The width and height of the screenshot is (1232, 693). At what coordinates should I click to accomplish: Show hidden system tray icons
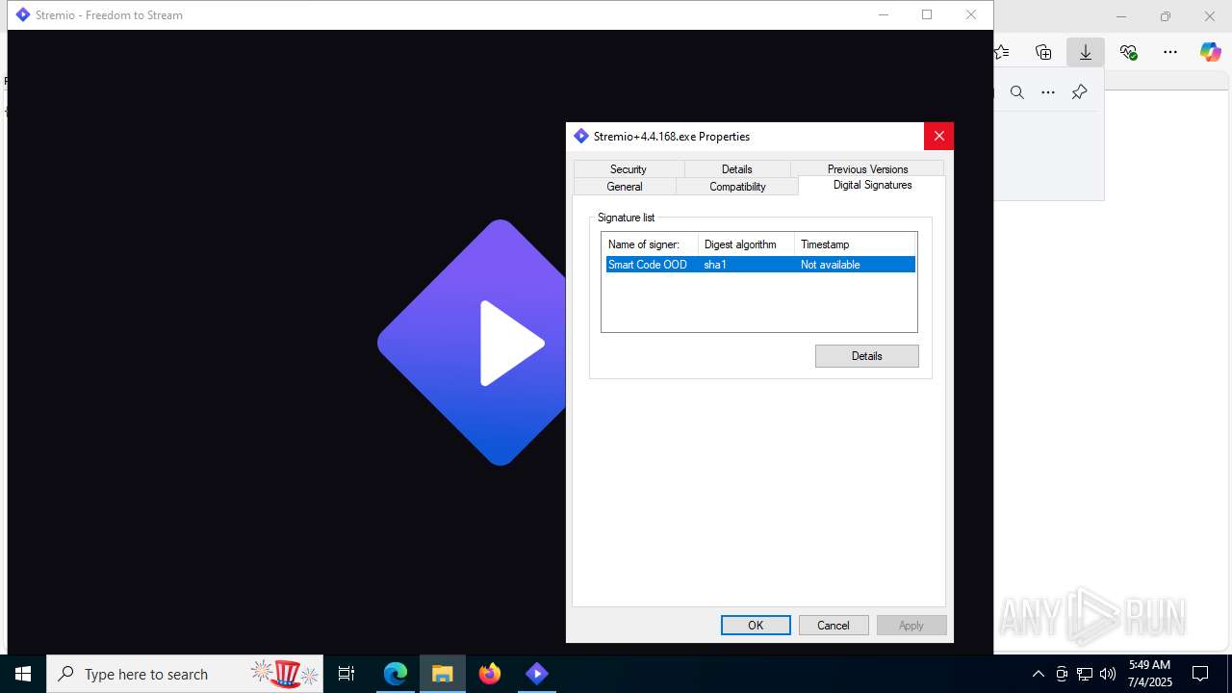[1038, 674]
